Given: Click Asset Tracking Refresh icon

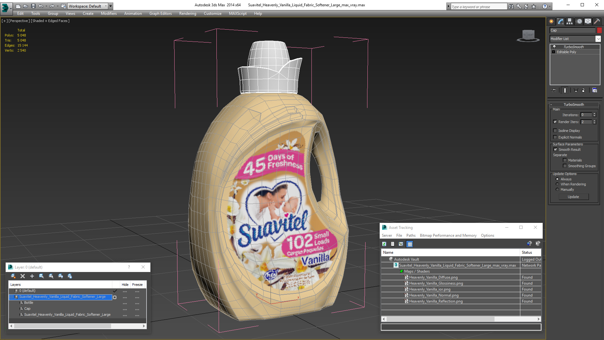Looking at the screenshot, I should coord(384,244).
